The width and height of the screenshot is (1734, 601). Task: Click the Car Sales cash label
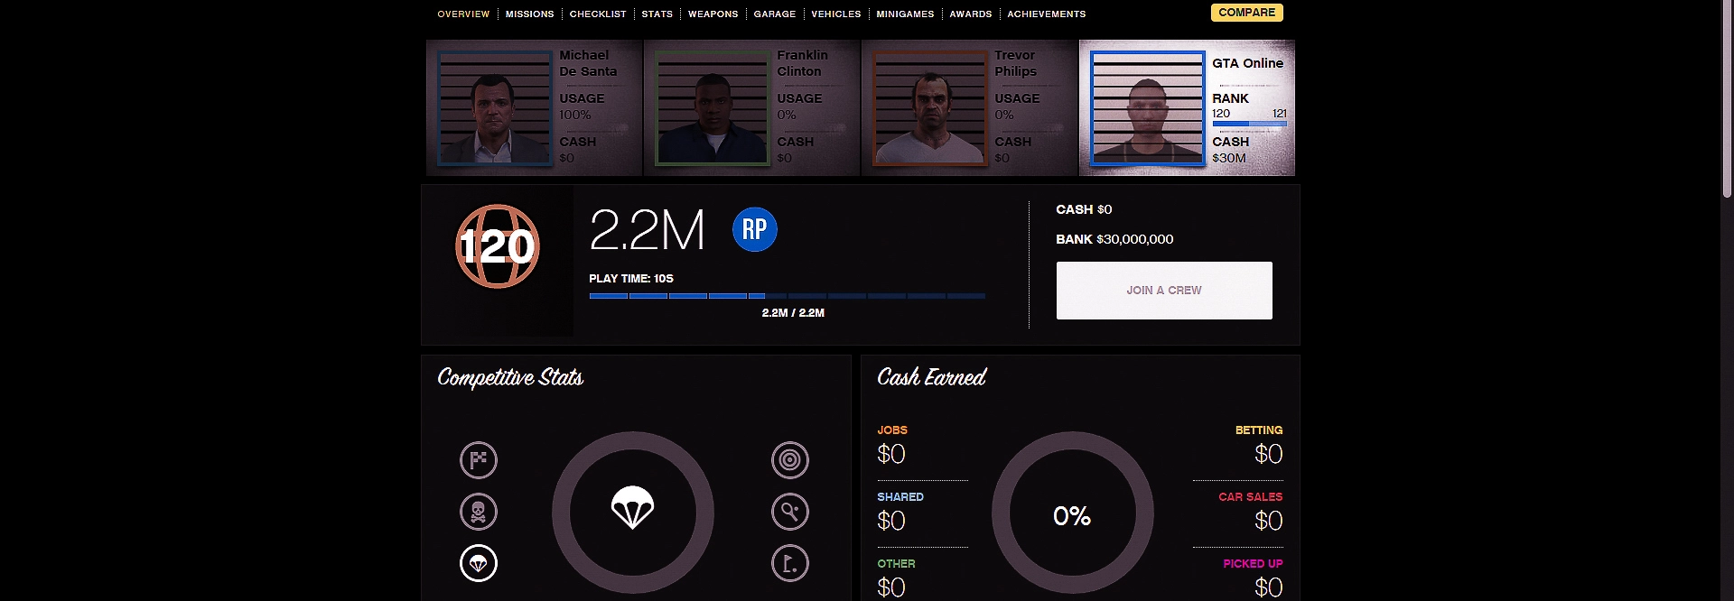(x=1251, y=497)
